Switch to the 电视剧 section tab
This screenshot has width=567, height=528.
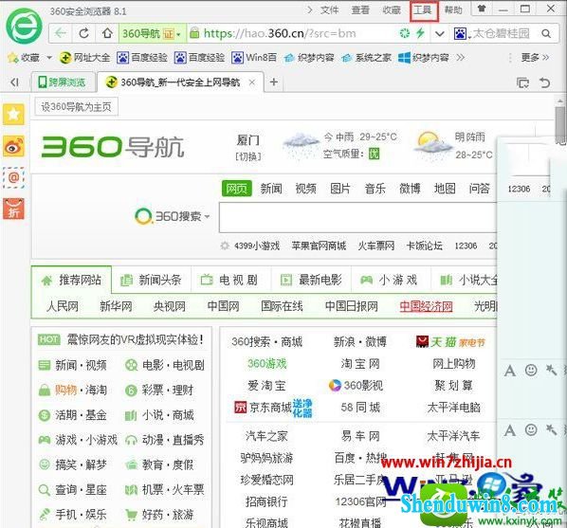[x=230, y=280]
